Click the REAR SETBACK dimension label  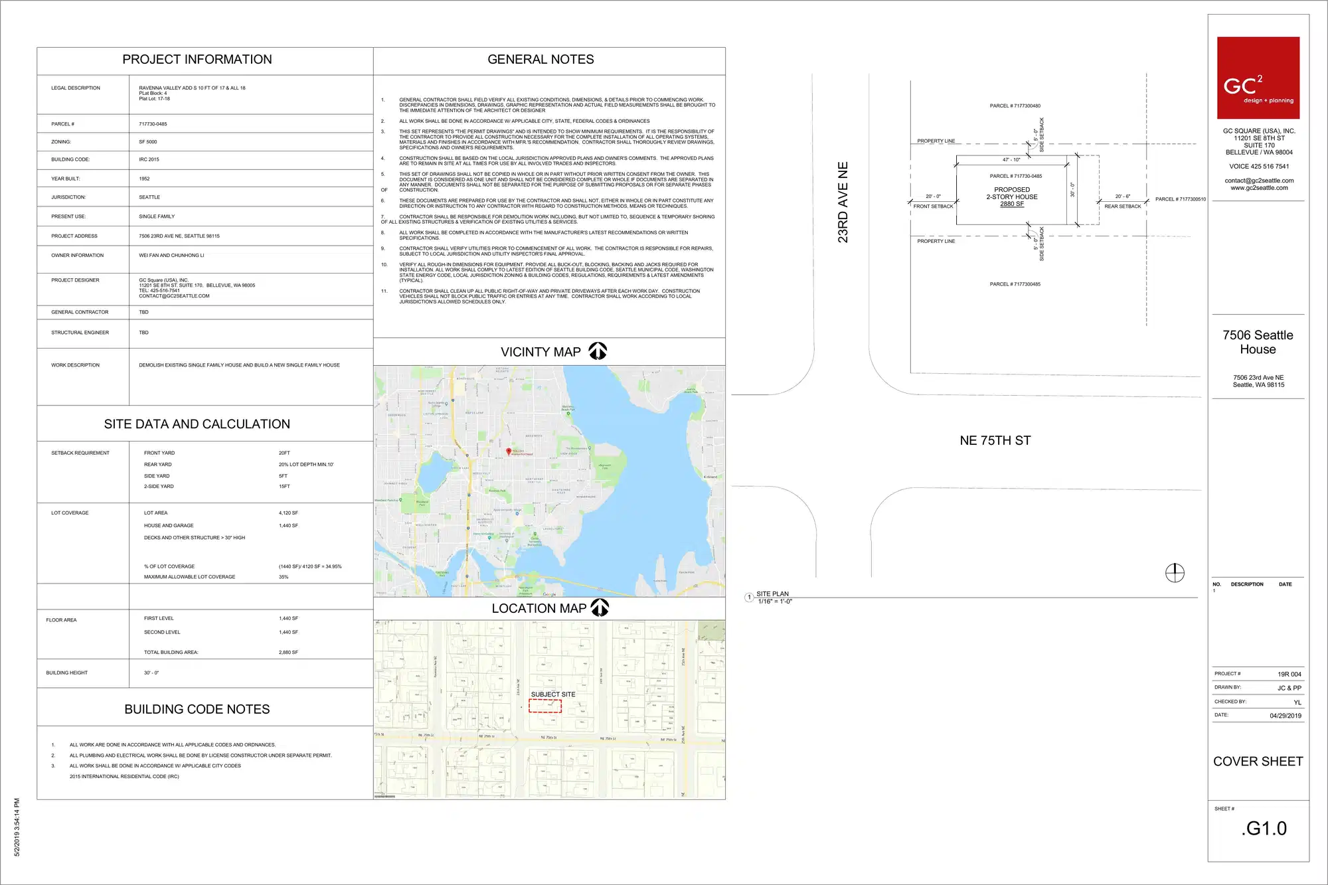(1123, 206)
